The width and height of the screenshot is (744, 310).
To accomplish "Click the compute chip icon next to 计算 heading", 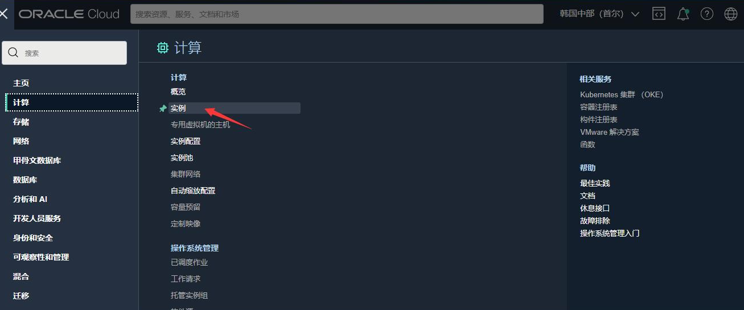I will 163,48.
